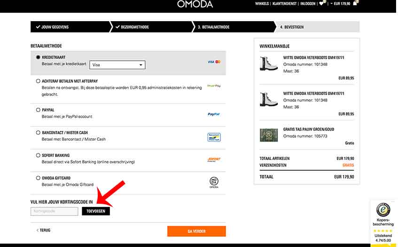Viewport: 398px width, 247px height.
Task: Click the Terug back link
Action: pyautogui.click(x=44, y=231)
